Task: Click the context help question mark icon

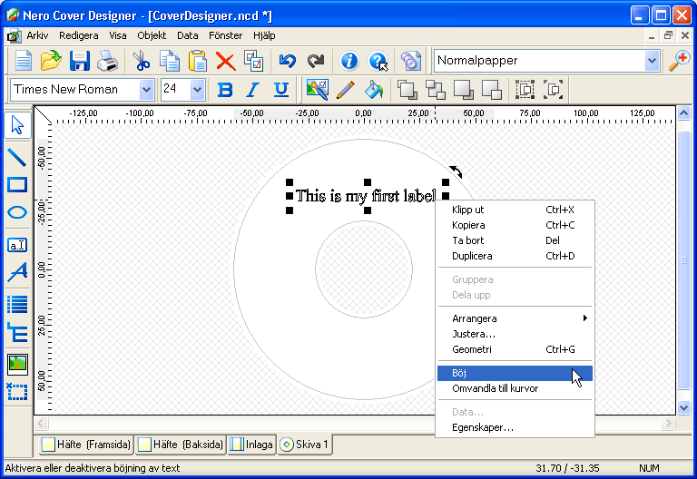Action: pyautogui.click(x=378, y=61)
